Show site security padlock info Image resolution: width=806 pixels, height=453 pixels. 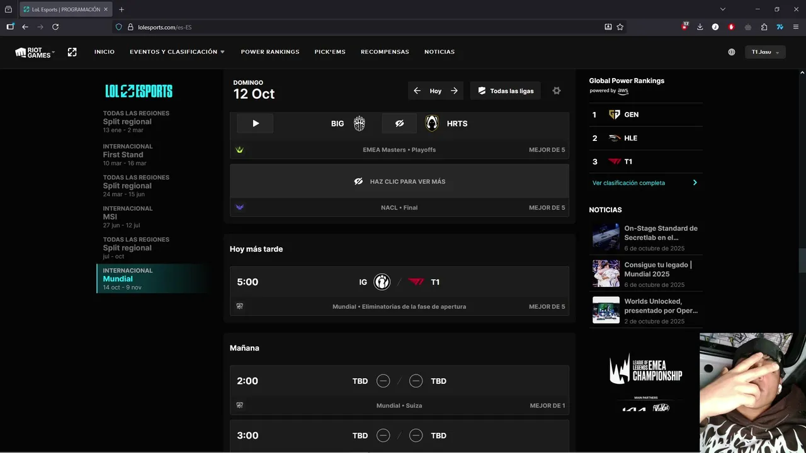pyautogui.click(x=130, y=27)
